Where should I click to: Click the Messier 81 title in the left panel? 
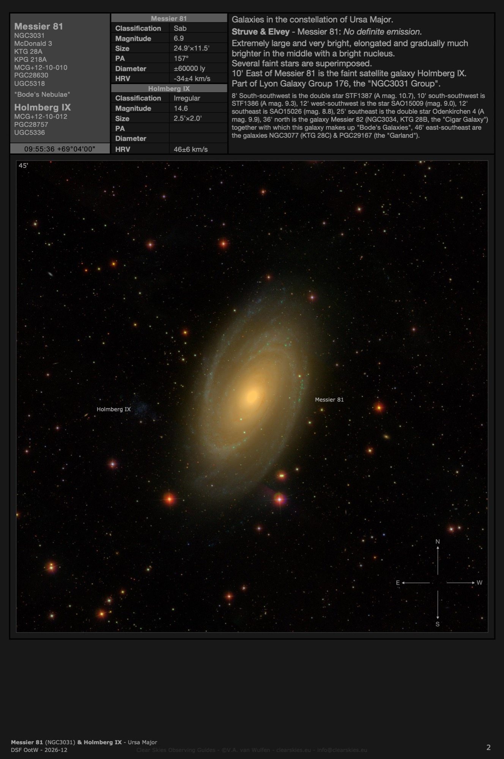39,26
